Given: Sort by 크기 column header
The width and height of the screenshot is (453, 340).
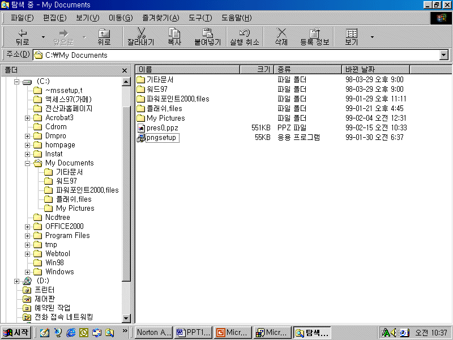Looking at the screenshot, I should point(257,69).
